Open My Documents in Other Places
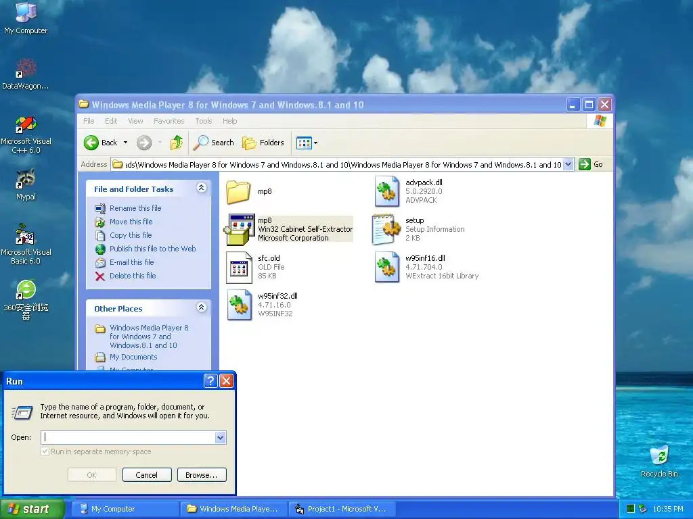 pos(133,357)
